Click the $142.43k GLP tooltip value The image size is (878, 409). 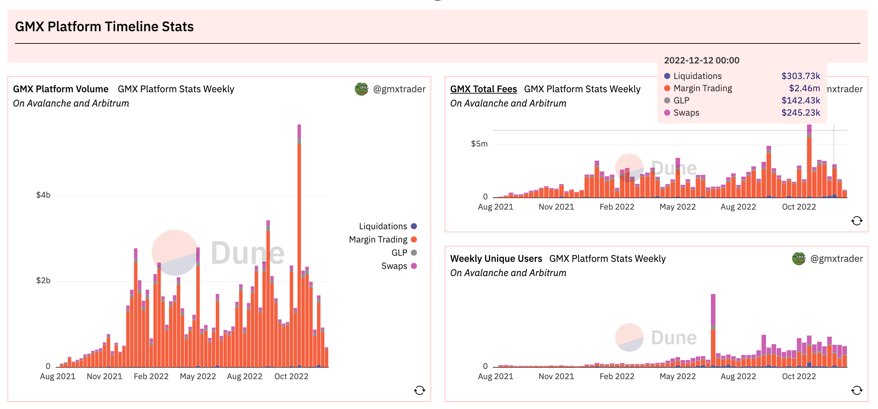pyautogui.click(x=801, y=101)
